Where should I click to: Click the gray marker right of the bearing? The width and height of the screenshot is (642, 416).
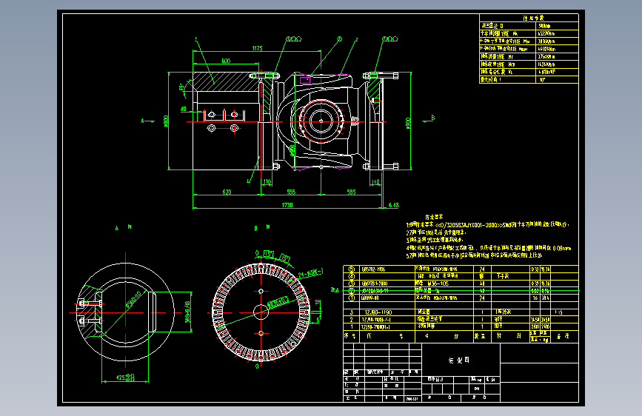[355, 121]
